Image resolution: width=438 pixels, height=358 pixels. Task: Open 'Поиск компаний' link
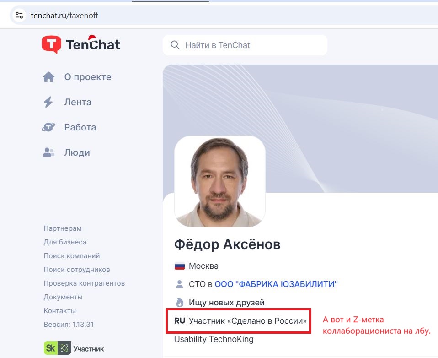pos(71,255)
